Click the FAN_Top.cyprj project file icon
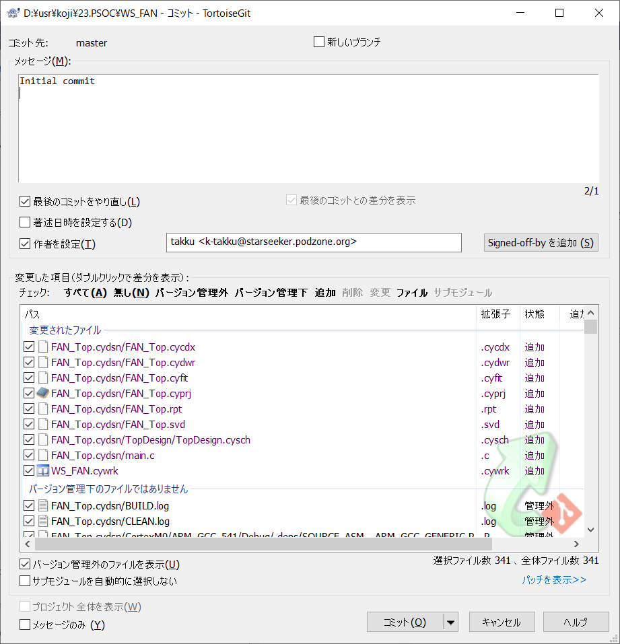Screen dimensions: 620x644 [43, 394]
